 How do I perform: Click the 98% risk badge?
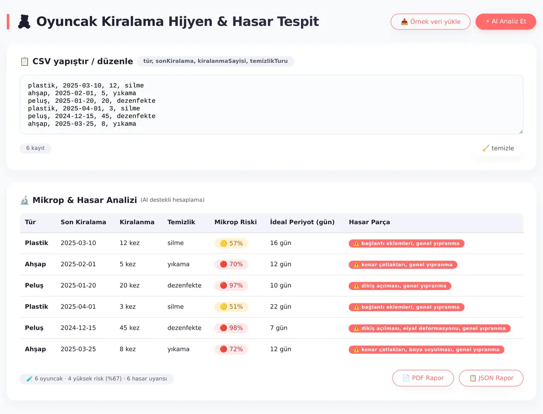[x=231, y=328]
